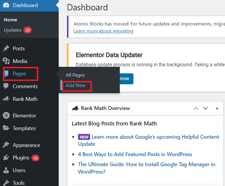
Task: Select All Pages in the flyout
Action: (x=75, y=75)
